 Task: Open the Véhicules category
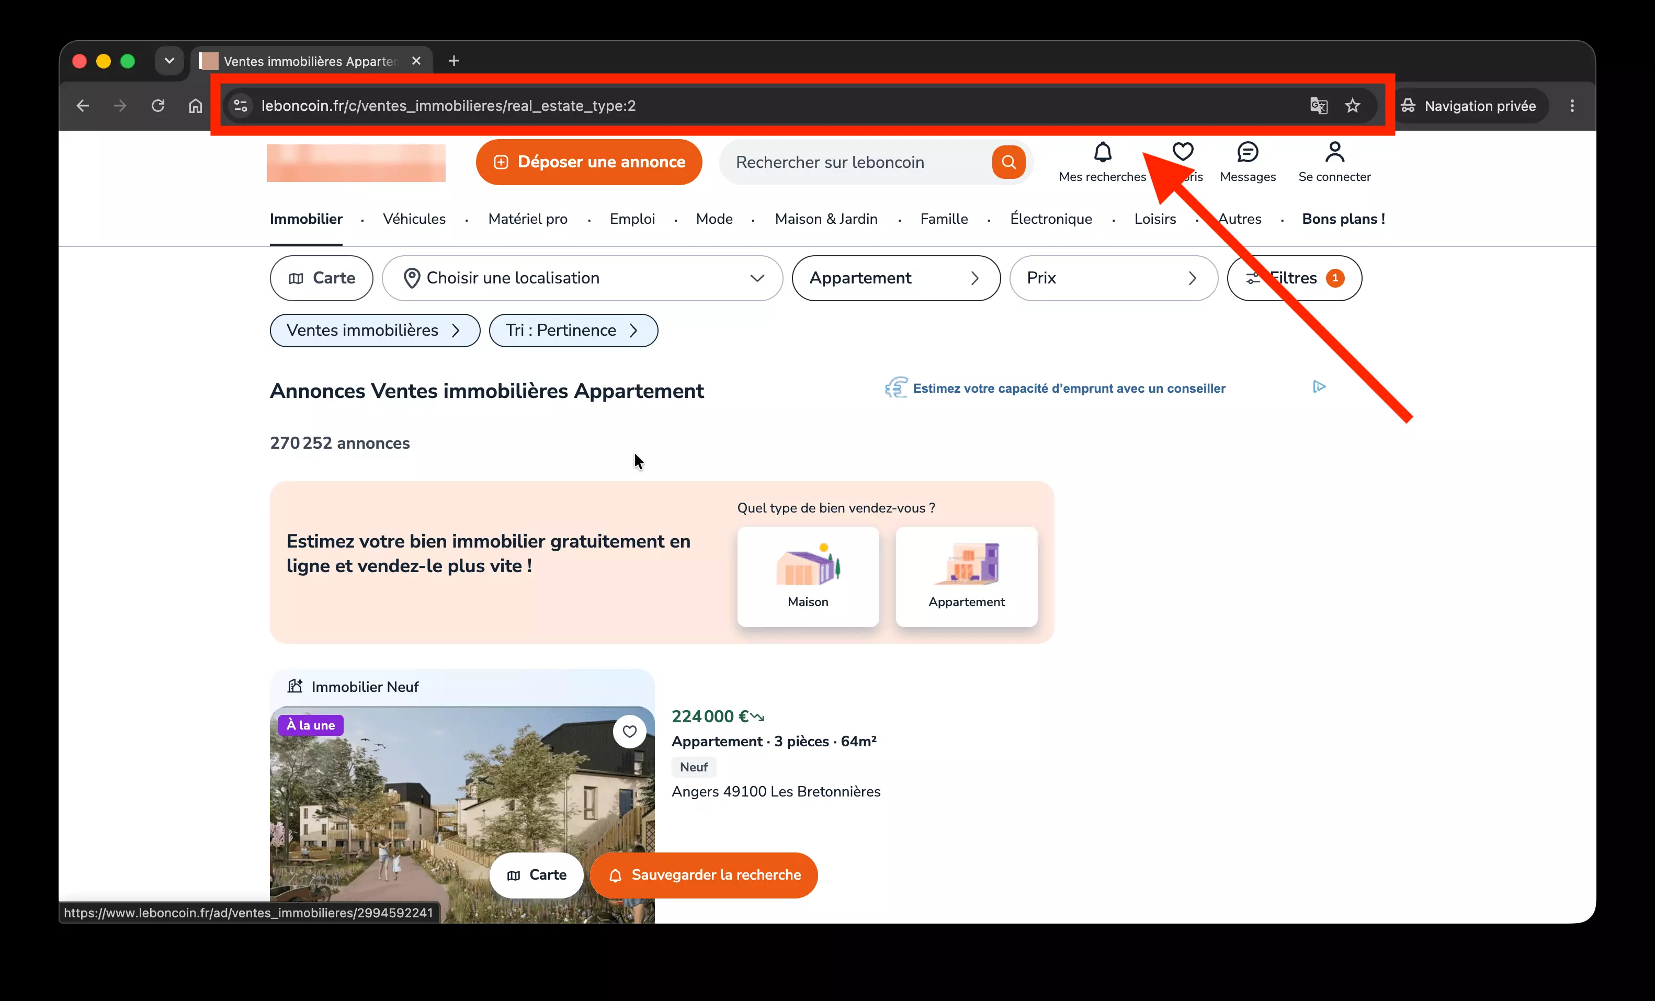coord(414,219)
